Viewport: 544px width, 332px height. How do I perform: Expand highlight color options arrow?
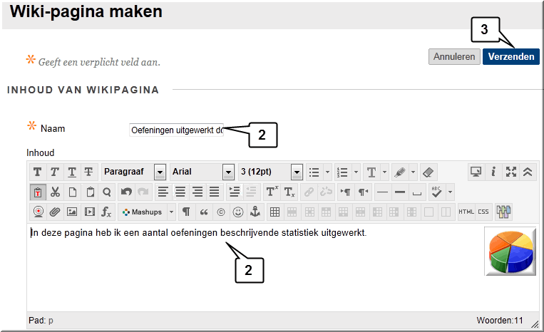[x=413, y=172]
